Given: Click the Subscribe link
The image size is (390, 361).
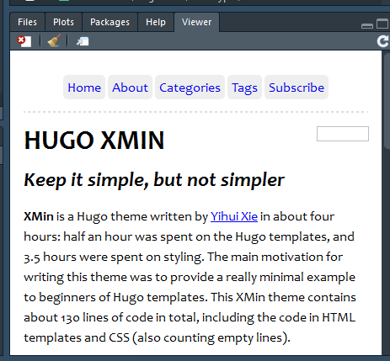Looking at the screenshot, I should point(297,88).
